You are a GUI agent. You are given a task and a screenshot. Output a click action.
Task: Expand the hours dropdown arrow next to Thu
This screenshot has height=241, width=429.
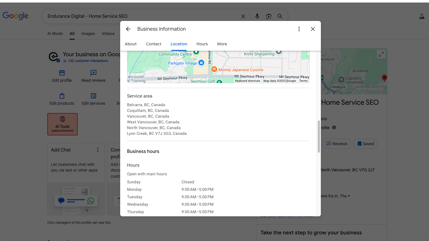coord(349,196)
